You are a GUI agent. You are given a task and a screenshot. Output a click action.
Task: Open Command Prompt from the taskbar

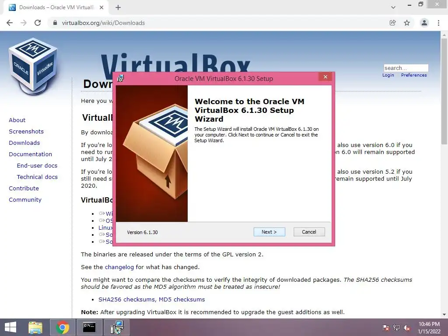click(89, 327)
